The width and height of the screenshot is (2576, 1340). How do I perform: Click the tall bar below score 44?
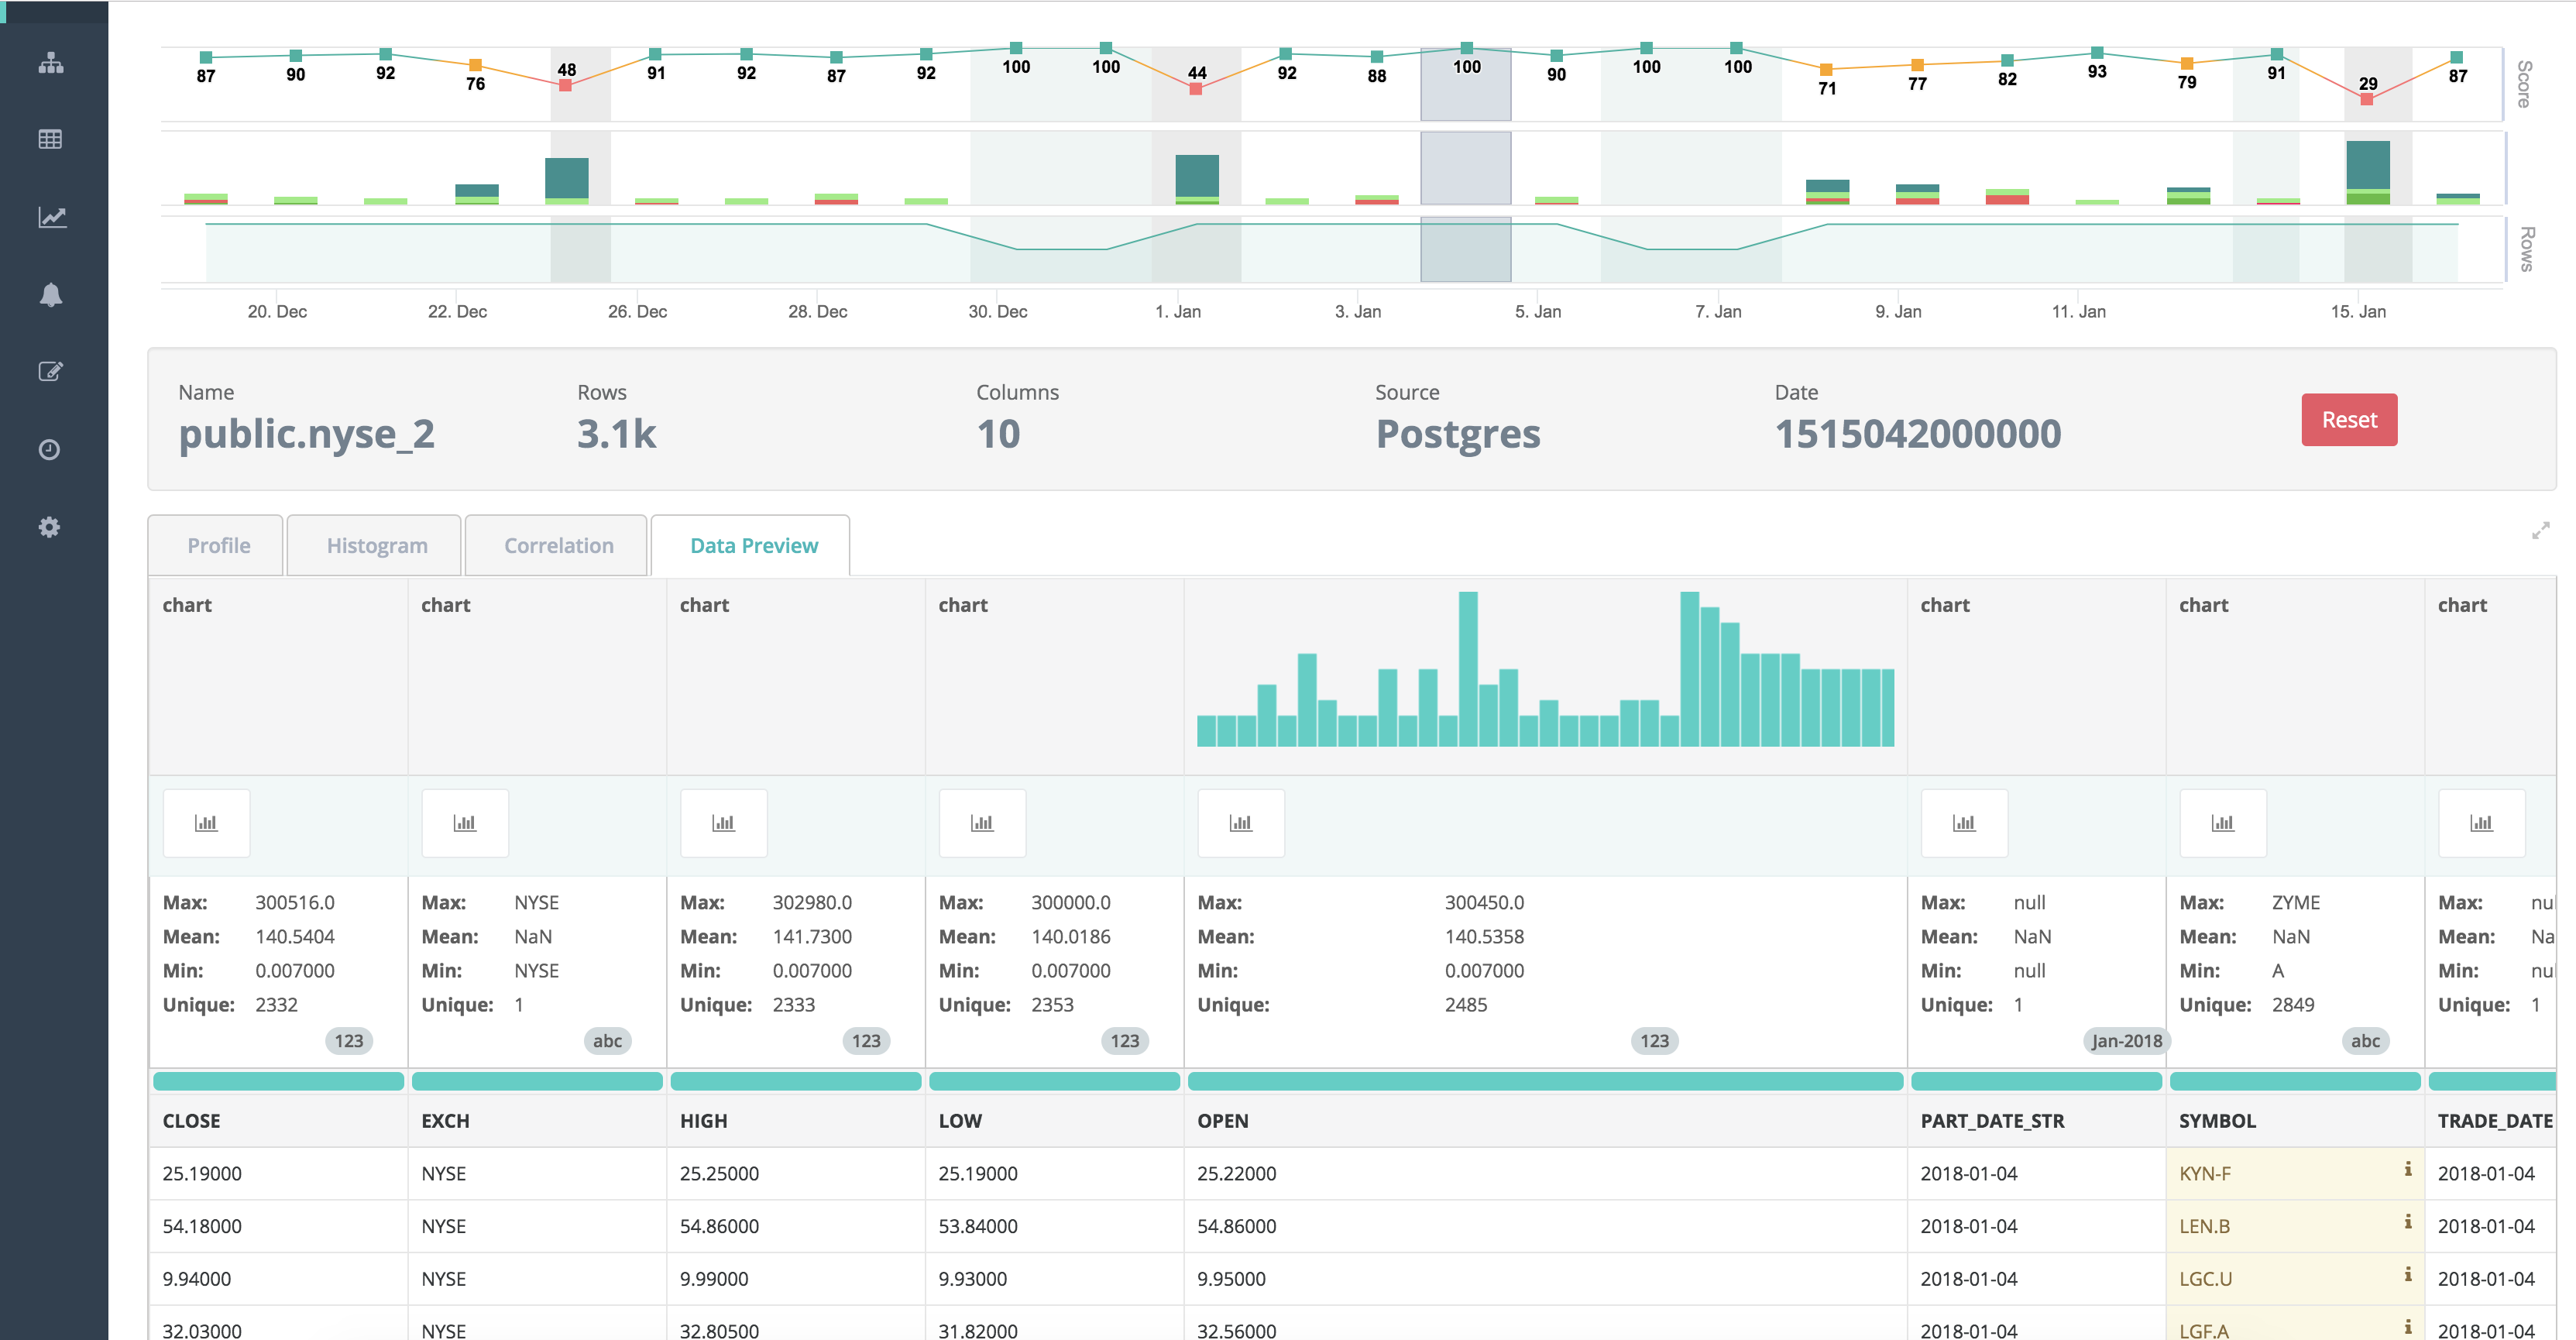(1196, 179)
